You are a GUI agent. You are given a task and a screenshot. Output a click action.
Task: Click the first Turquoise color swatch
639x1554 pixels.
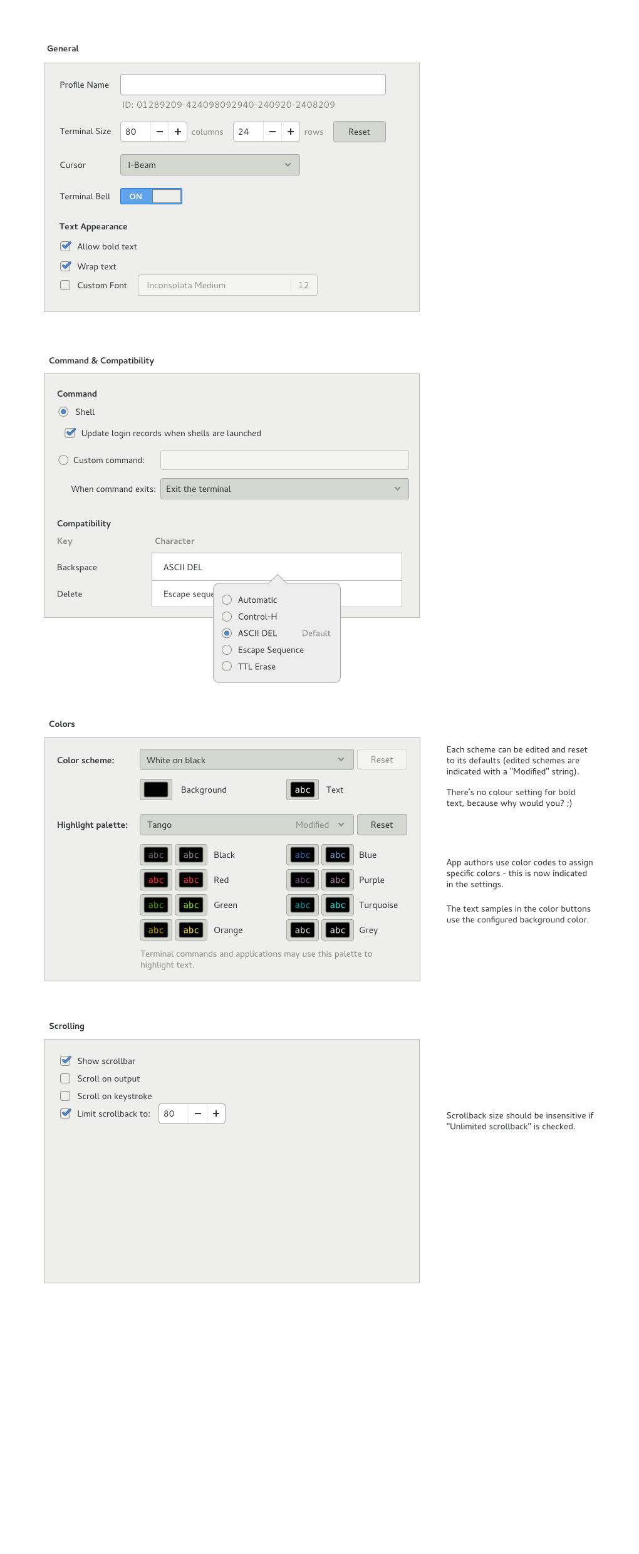(x=303, y=905)
